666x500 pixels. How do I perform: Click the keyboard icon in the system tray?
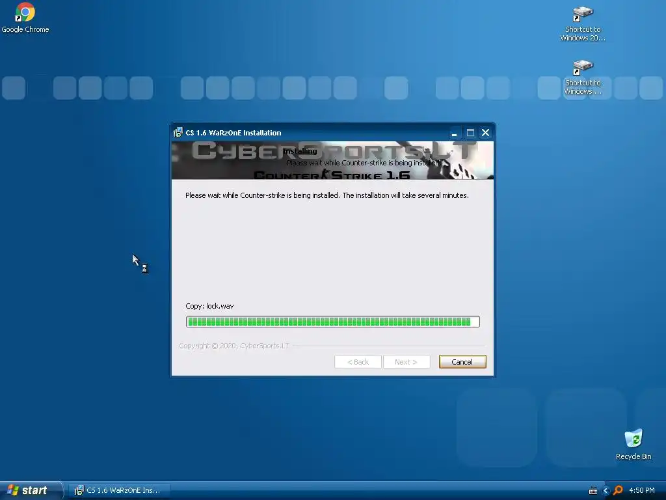click(593, 491)
